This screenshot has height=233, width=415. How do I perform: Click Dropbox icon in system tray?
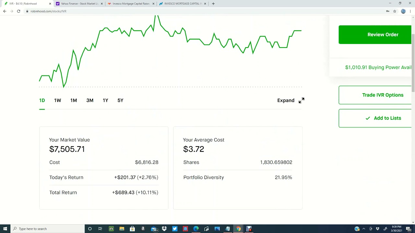(378, 229)
